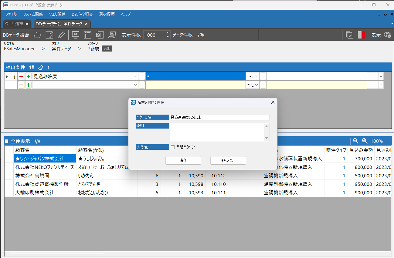Image resolution: width=394 pixels, height=258 pixels.
Task: Toggle first checkbox in the empty condition row
Action: (142, 85)
